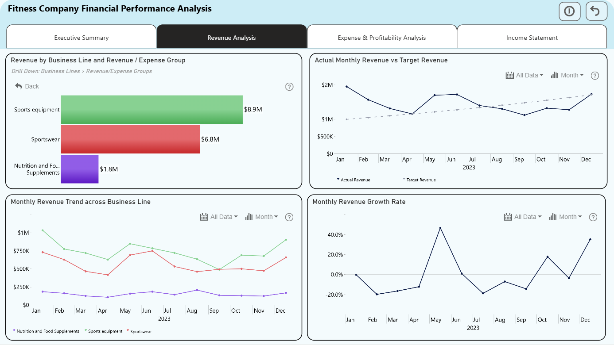Viewport: 614px width, 345px height.
Task: Click help icon on Monthly Revenue Growth Rate chart
Action: 593,217
